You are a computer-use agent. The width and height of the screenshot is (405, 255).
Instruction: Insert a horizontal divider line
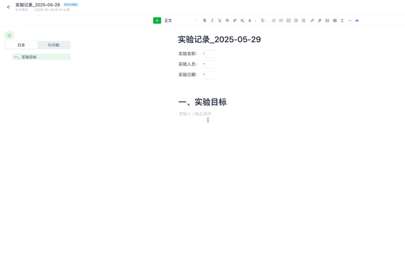tap(350, 21)
